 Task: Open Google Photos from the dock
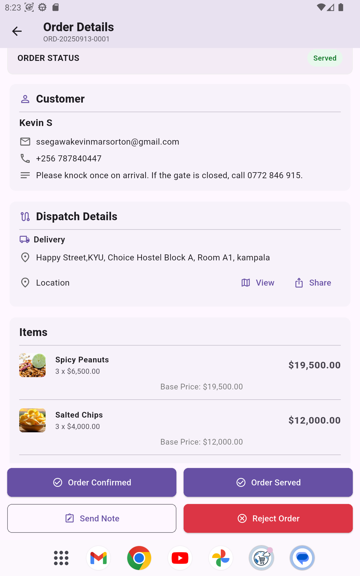[221, 558]
